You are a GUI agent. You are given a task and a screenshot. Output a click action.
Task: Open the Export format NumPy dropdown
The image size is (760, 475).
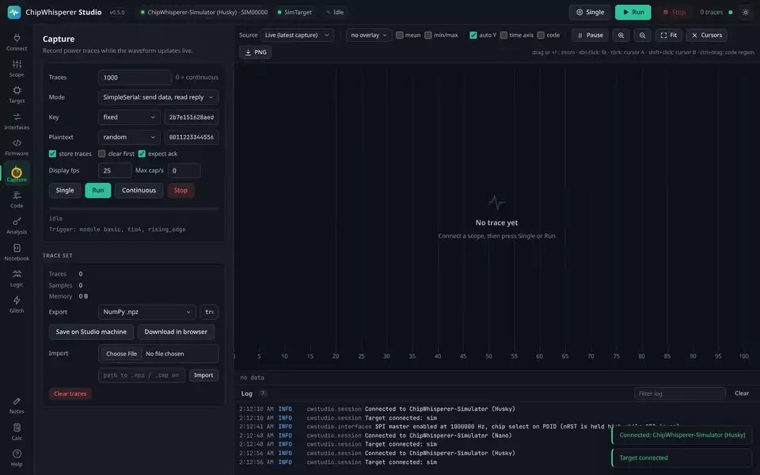(147, 312)
